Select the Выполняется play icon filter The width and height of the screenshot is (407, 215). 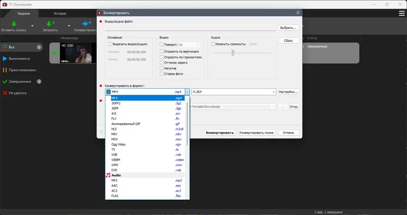click(x=5, y=59)
